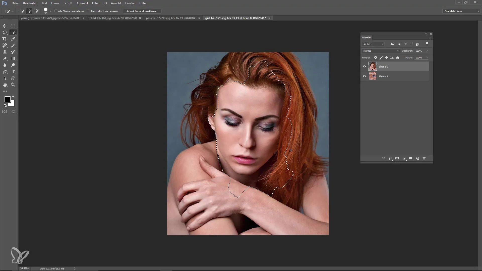Expand status bar info arrow

(75, 268)
